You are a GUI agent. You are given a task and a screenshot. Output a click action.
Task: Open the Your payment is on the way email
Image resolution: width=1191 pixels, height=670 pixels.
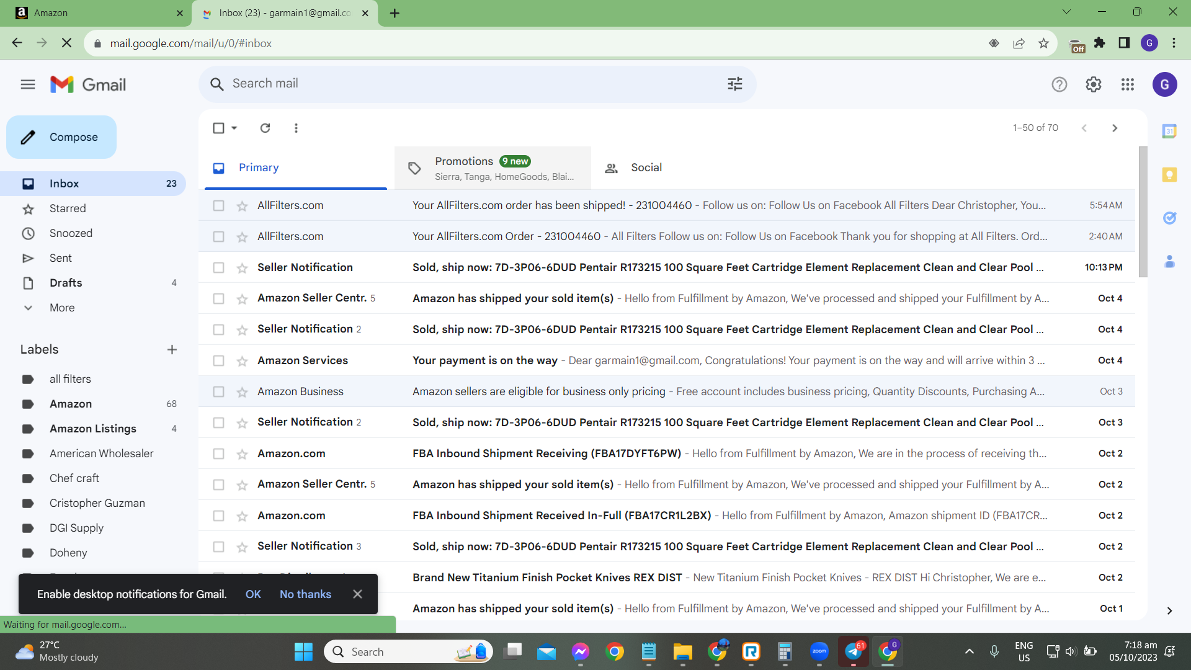[667, 360]
